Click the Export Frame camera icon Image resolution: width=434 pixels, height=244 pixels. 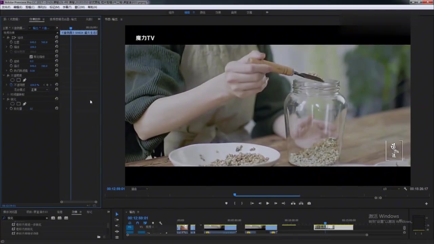[309, 203]
